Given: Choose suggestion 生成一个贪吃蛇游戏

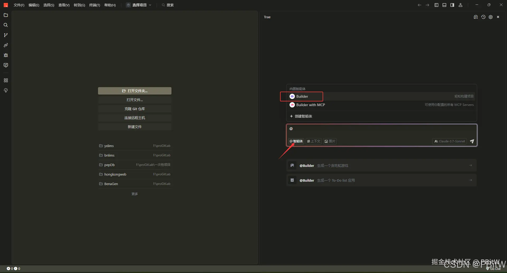Looking at the screenshot, I should pyautogui.click(x=382, y=166).
